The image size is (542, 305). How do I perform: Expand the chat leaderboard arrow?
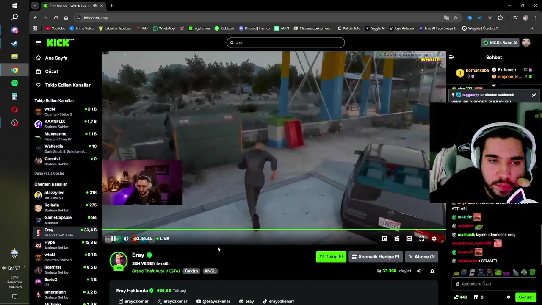click(x=494, y=85)
